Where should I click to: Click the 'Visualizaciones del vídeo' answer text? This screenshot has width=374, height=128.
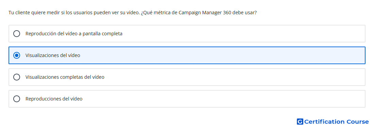53,55
